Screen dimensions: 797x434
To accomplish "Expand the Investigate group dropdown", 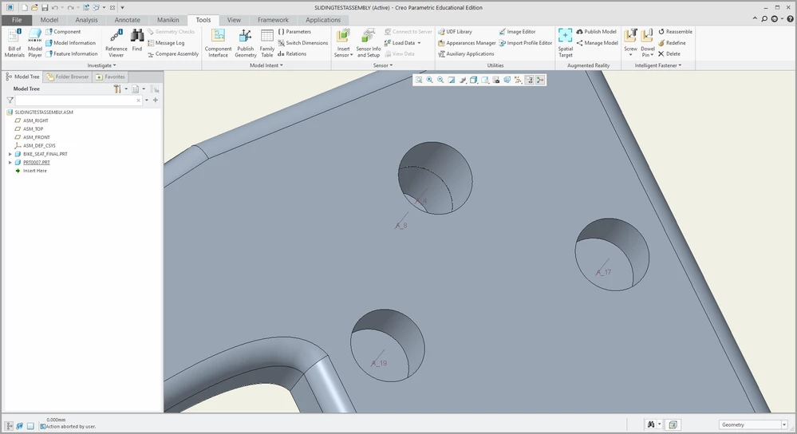I will 101,65.
